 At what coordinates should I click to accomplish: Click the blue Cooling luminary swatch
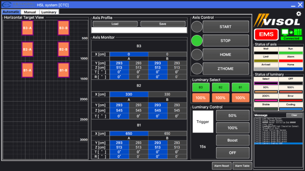point(291,109)
